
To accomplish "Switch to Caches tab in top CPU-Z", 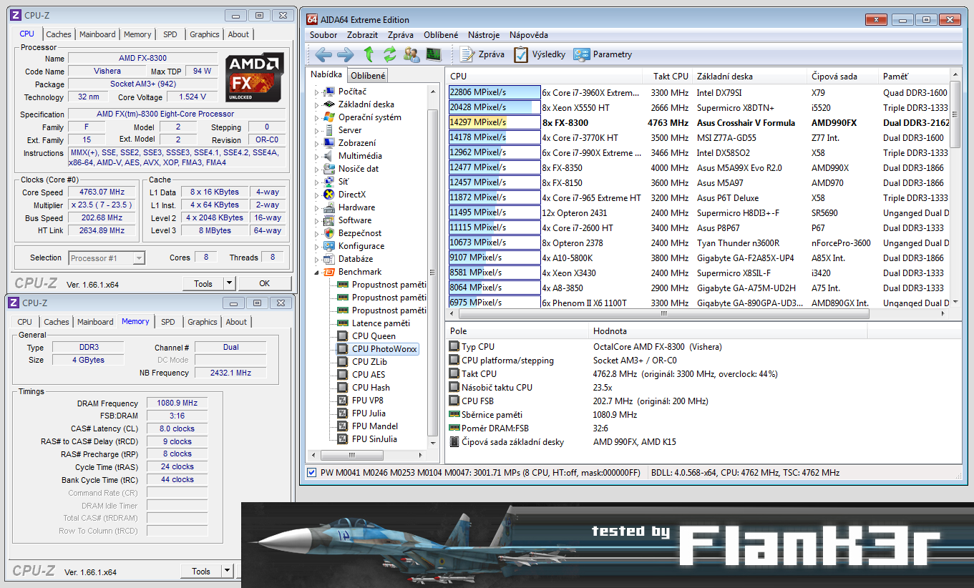I will click(x=59, y=34).
